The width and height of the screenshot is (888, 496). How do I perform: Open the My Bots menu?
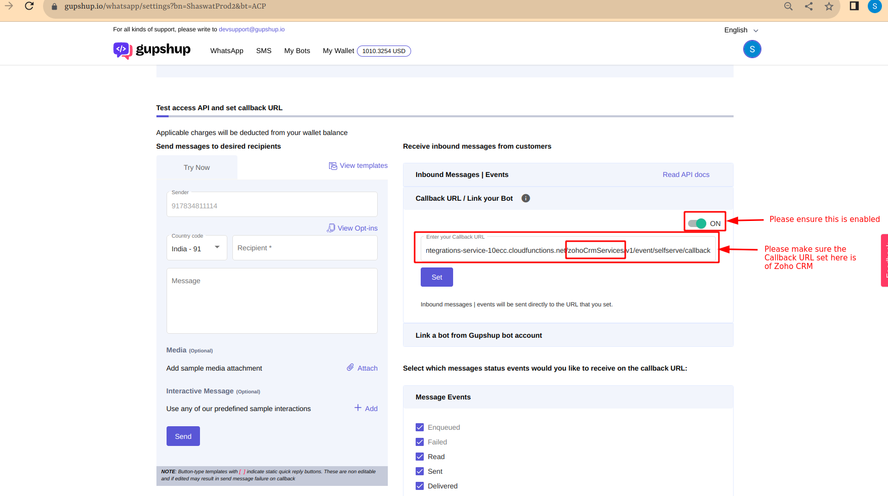pyautogui.click(x=297, y=51)
